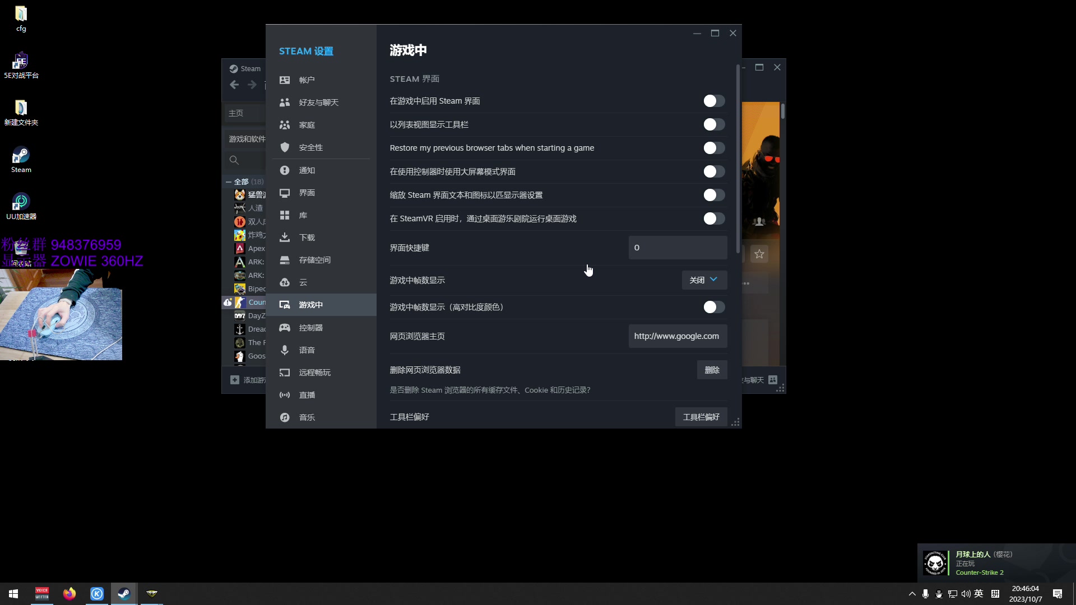Open the 直播 broadcast icon
Screen dimensions: 1076x605
(285, 395)
